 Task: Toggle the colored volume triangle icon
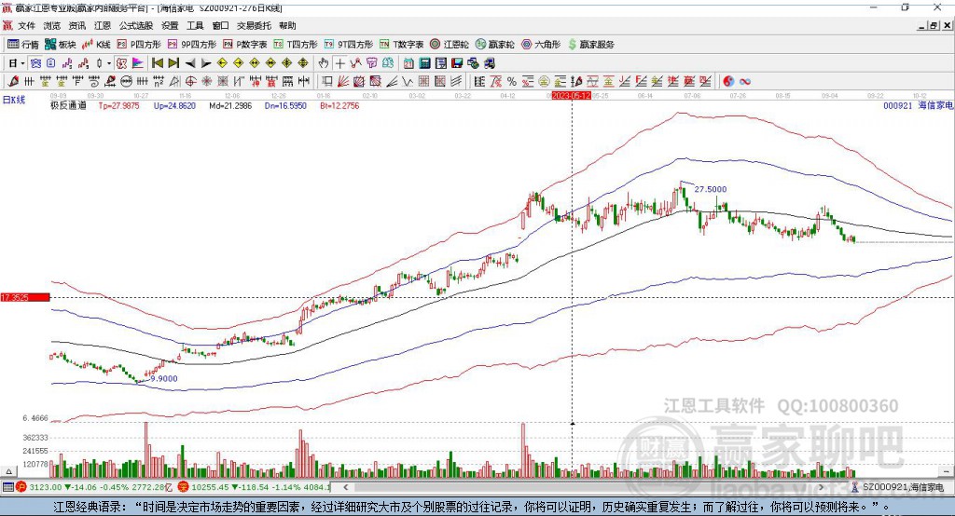click(x=137, y=63)
